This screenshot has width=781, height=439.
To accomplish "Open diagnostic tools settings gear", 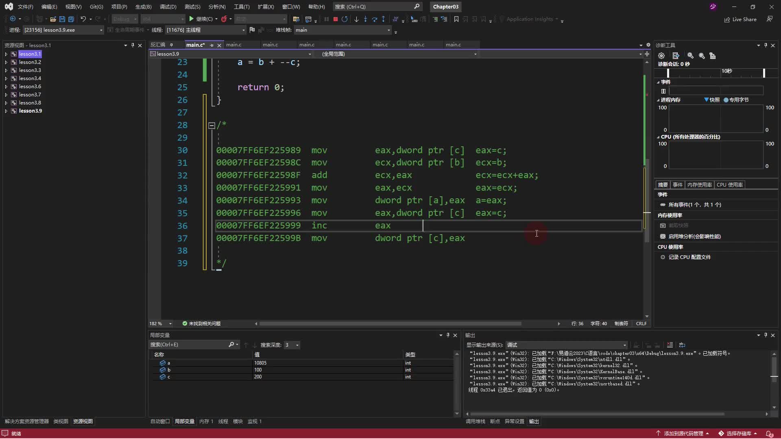I will pos(661,56).
